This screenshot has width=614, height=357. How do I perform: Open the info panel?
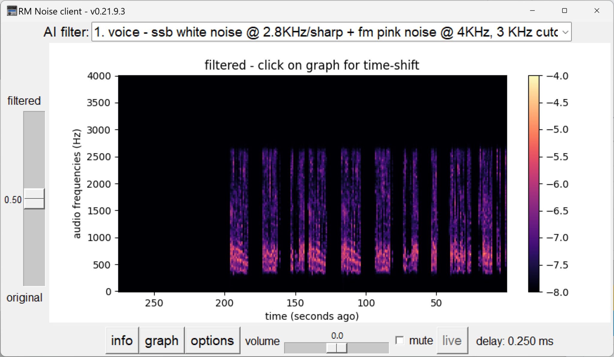click(122, 340)
